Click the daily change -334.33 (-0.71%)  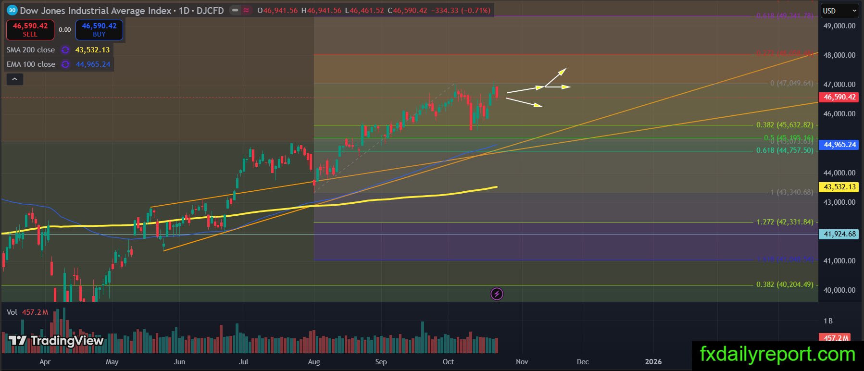pyautogui.click(x=460, y=10)
